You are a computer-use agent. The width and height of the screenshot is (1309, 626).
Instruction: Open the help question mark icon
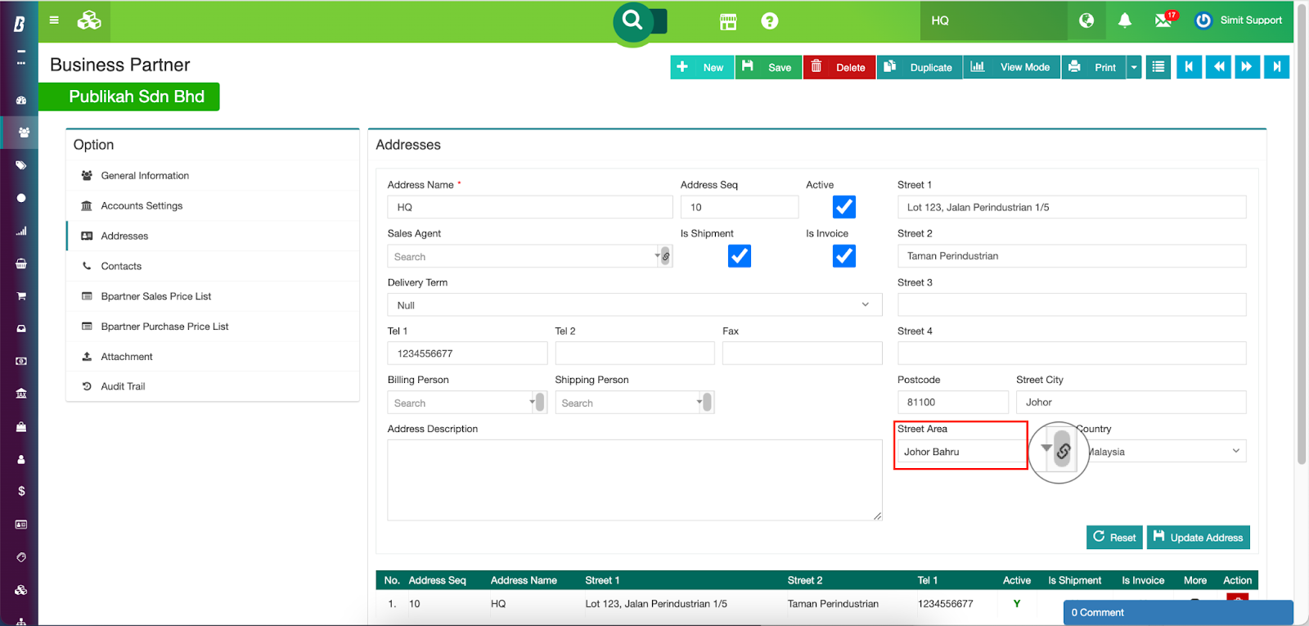click(769, 21)
